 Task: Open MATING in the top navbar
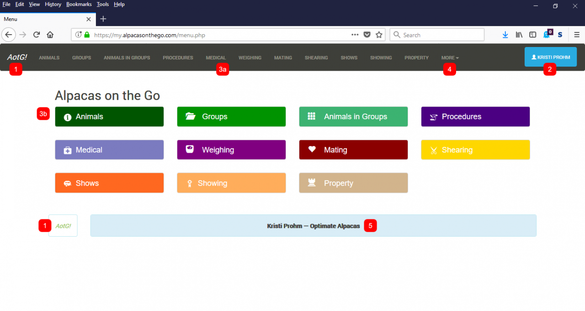tap(283, 58)
